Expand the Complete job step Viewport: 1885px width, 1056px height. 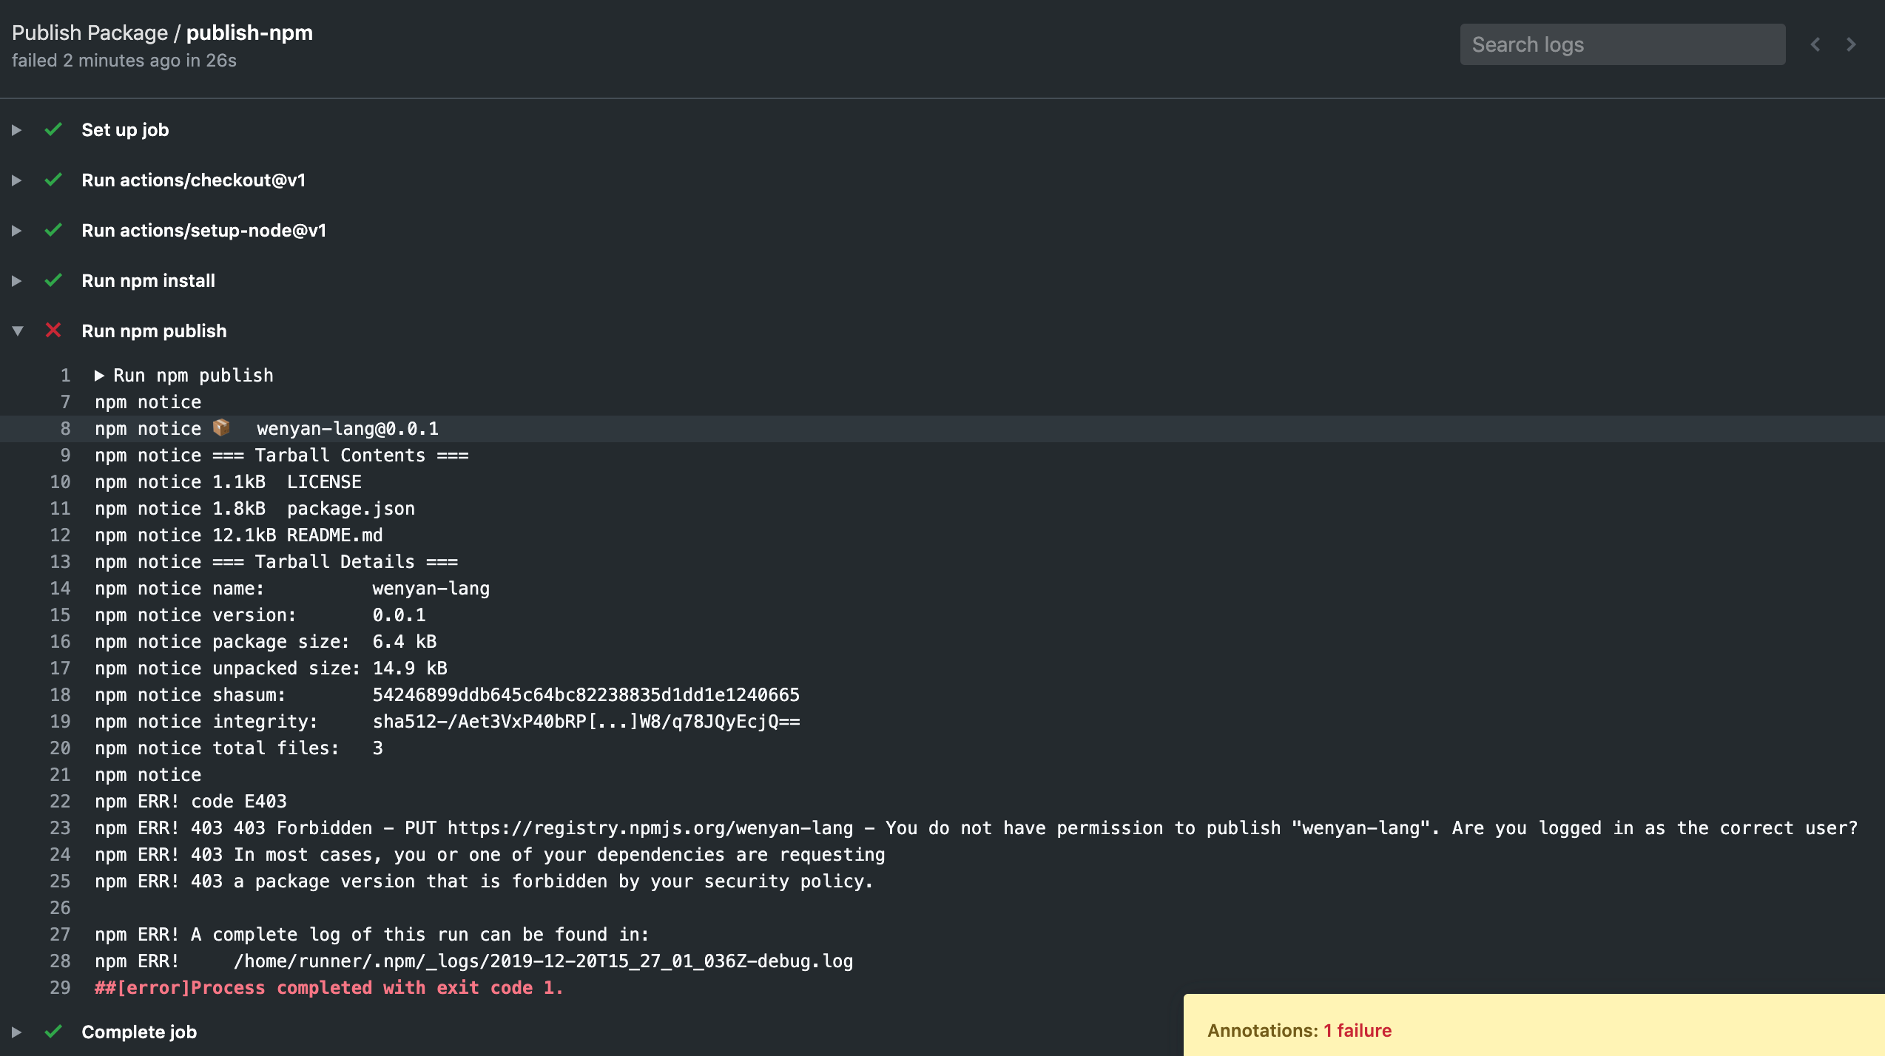tap(16, 1032)
